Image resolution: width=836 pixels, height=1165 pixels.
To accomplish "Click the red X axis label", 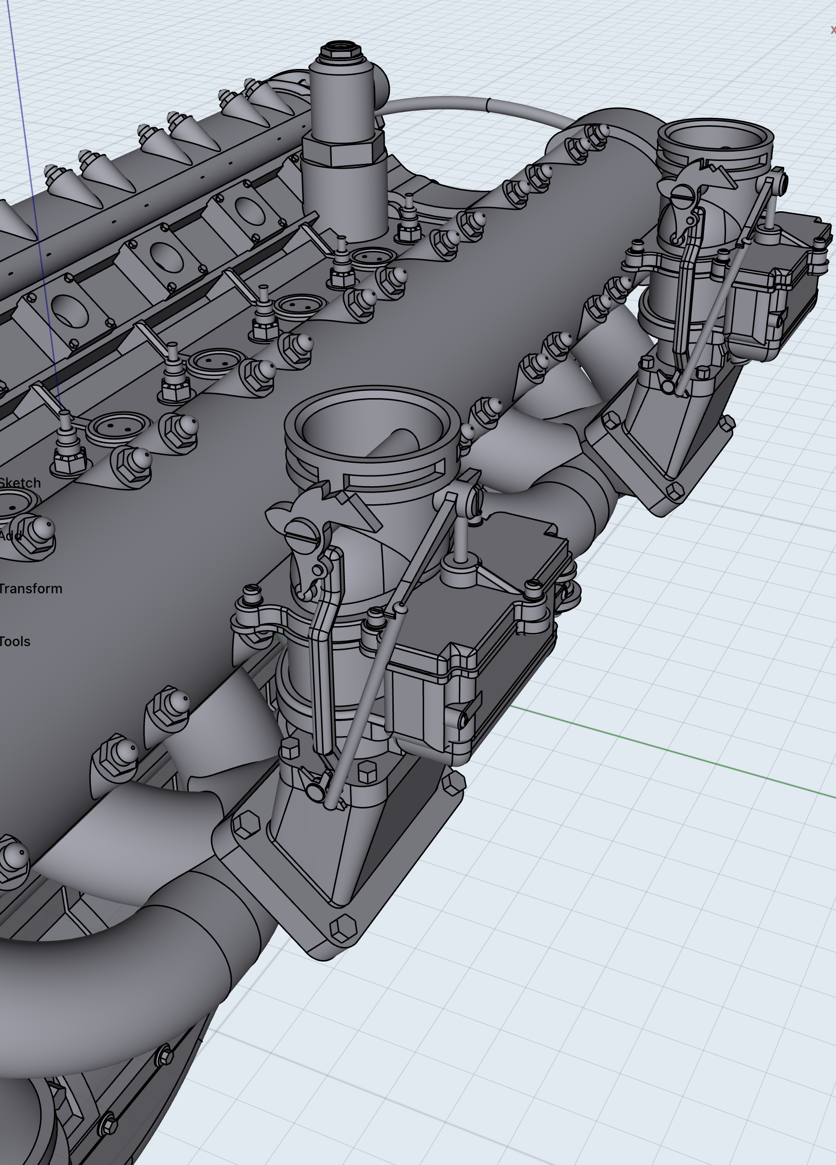I will [833, 31].
